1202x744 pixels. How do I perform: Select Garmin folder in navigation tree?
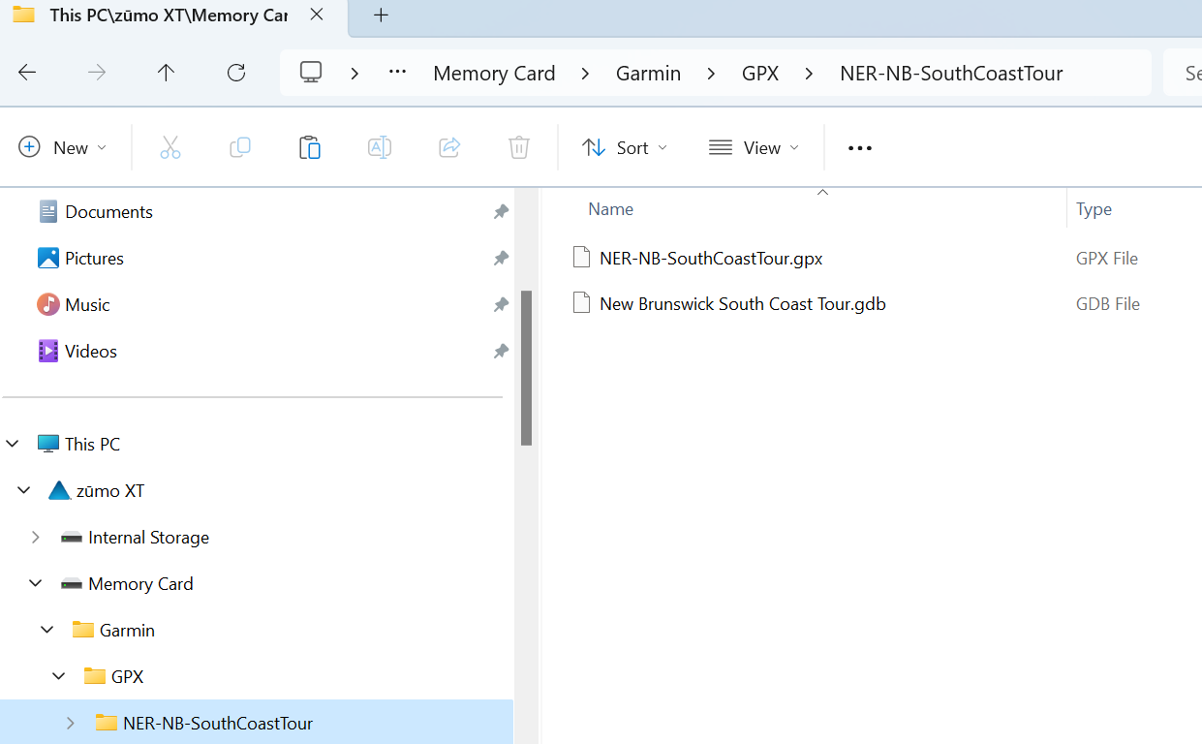tap(127, 630)
